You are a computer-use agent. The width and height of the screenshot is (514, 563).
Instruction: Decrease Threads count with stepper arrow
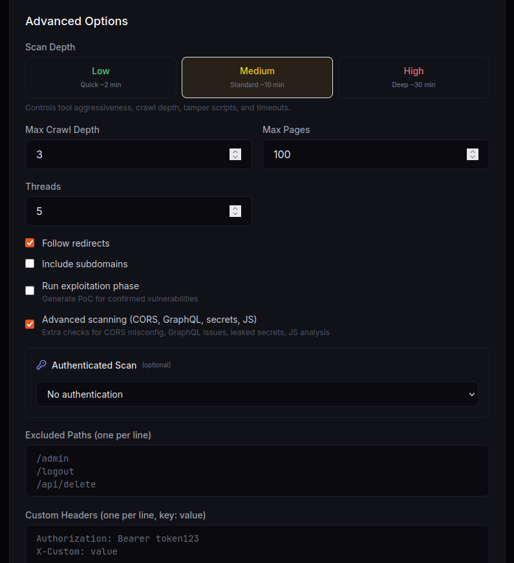pos(235,214)
